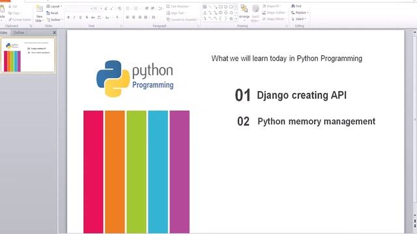Click 'Python memory management' text

point(316,122)
